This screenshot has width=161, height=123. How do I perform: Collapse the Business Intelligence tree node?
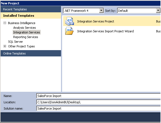tap(5, 23)
